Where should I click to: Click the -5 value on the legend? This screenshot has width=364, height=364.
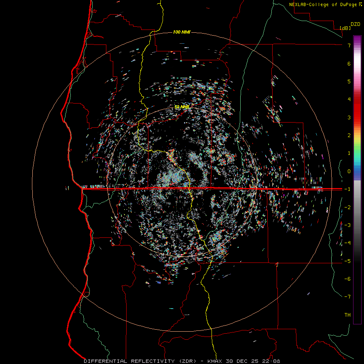347,261
